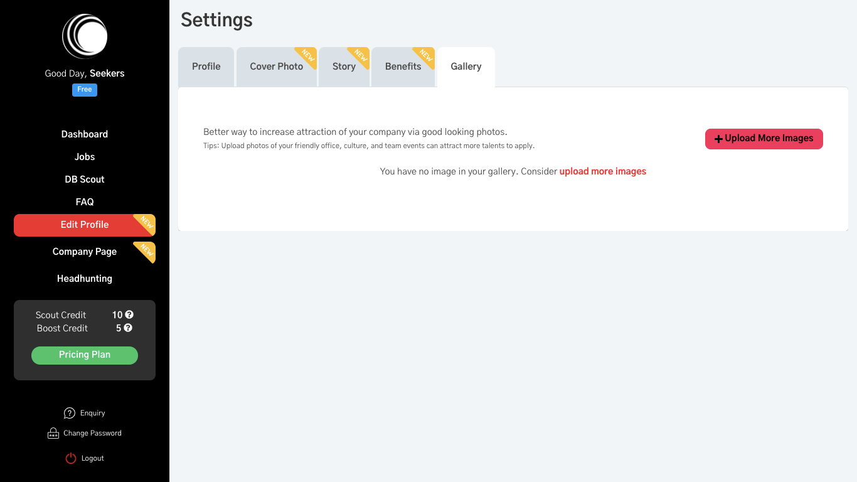This screenshot has width=857, height=482.
Task: Click the blue Free plan badge
Action: pyautogui.click(x=85, y=90)
